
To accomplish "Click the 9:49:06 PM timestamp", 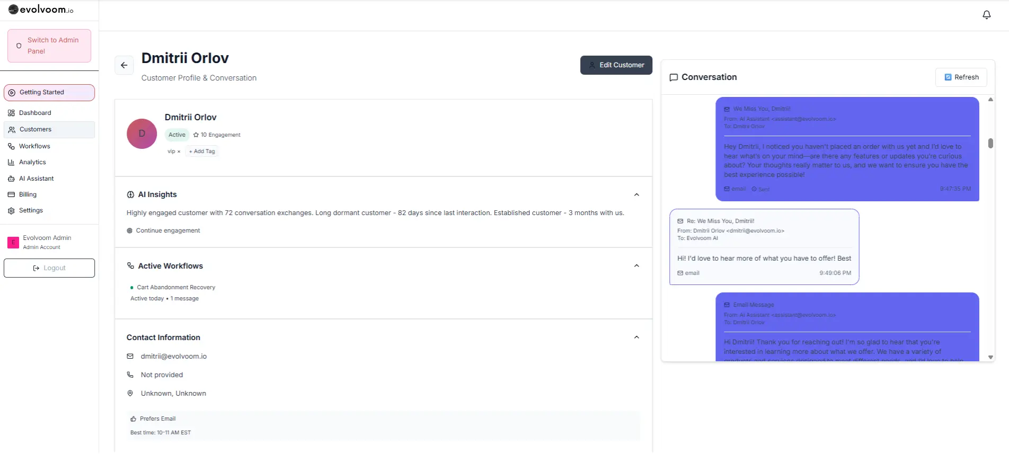I will pos(835,273).
